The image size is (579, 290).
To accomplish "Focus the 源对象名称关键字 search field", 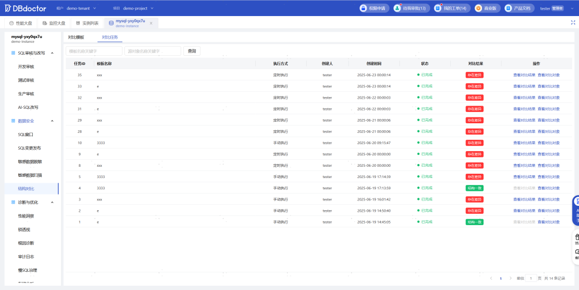I will [x=152, y=51].
